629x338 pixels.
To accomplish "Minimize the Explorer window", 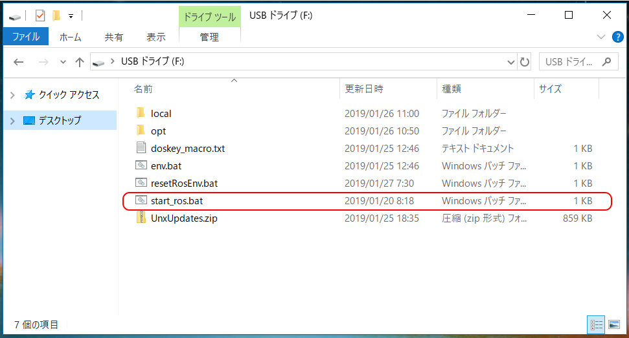I will 531,16.
